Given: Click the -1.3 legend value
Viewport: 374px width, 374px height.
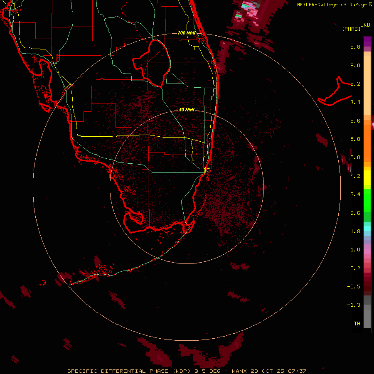Looking at the screenshot, I should pyautogui.click(x=354, y=305).
